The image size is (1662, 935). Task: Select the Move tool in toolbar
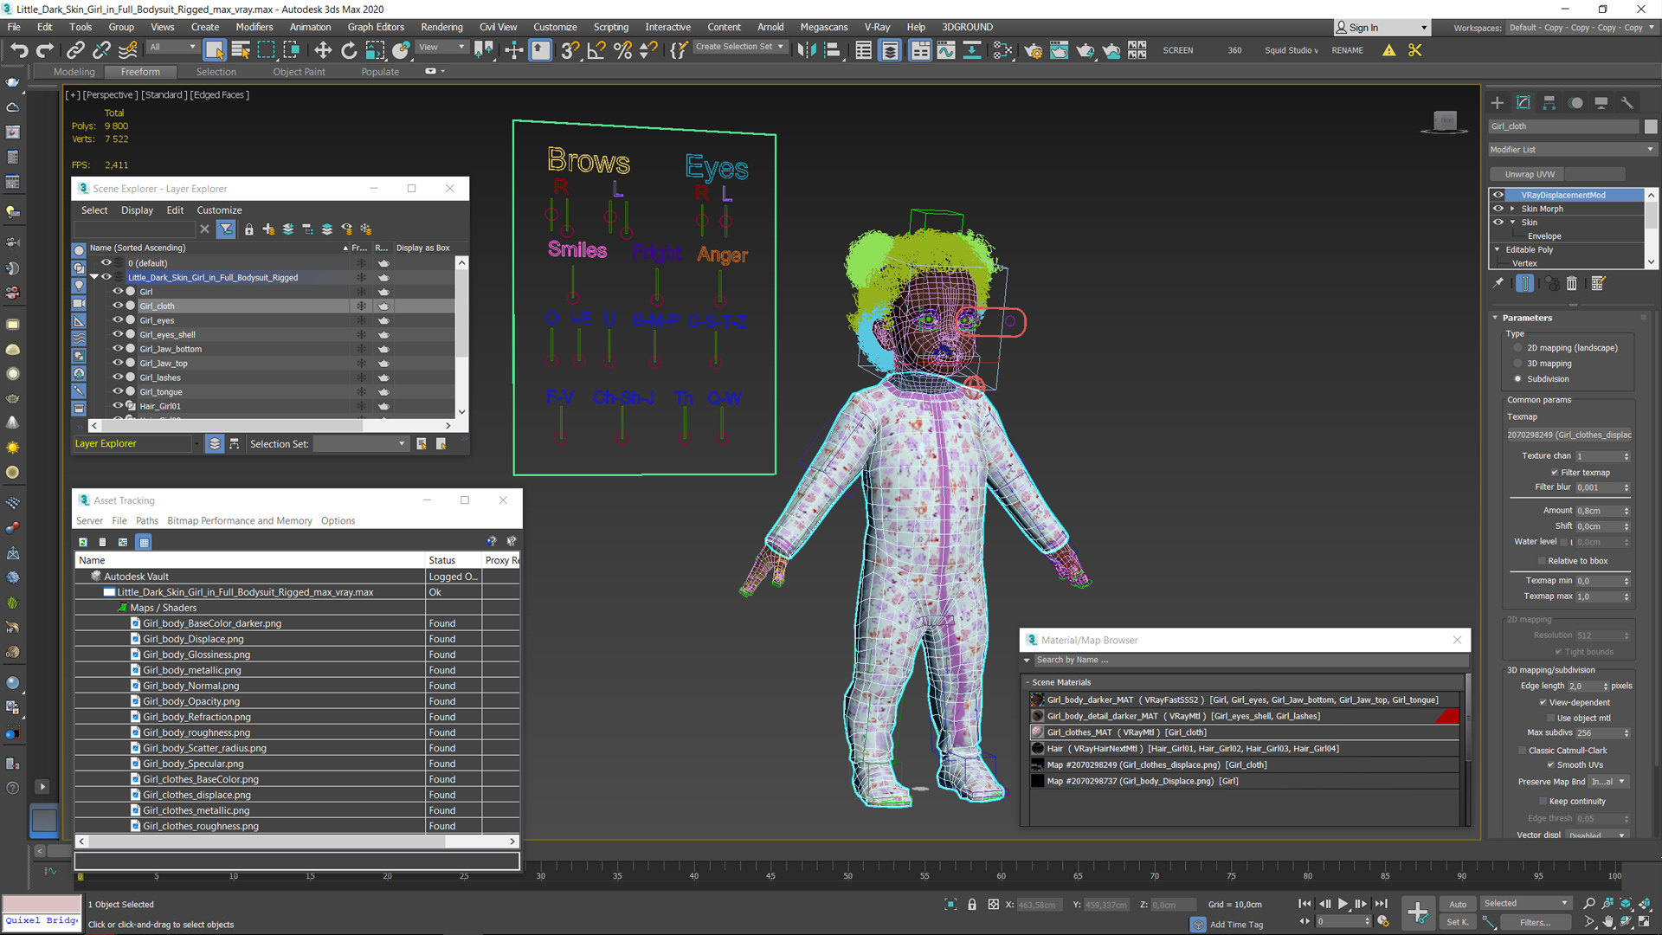point(323,49)
